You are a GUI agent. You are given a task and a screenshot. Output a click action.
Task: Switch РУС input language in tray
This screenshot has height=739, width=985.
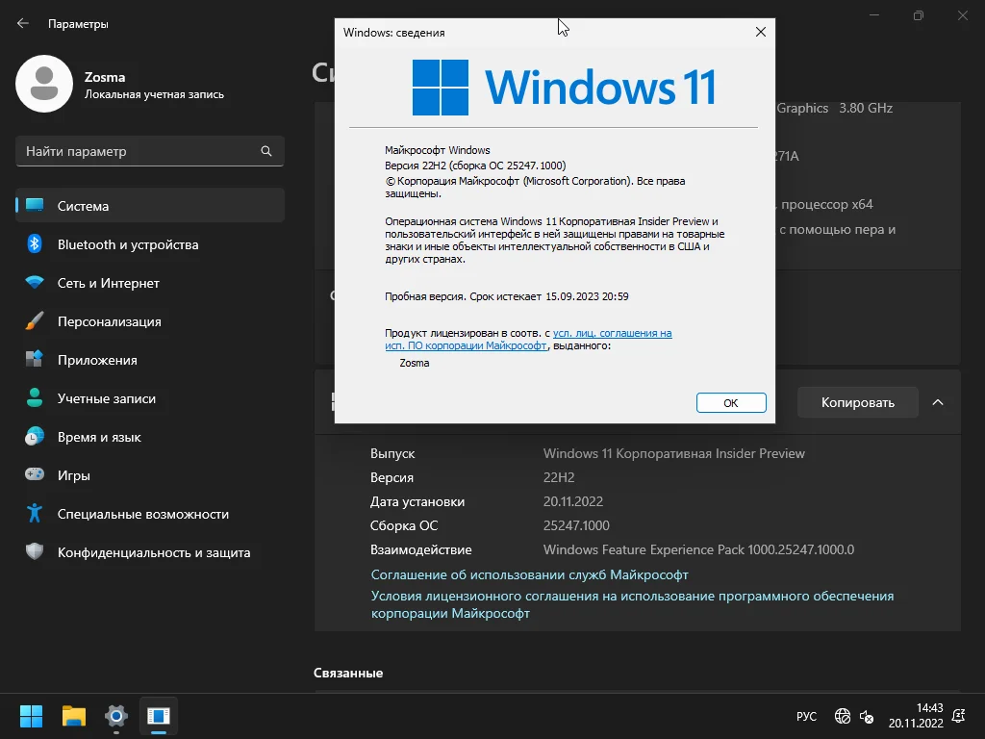pos(806,716)
